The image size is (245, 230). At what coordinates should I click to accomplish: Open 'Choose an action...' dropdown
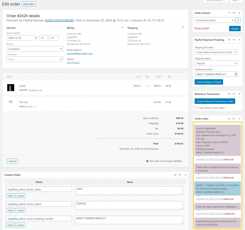tap(214, 20)
